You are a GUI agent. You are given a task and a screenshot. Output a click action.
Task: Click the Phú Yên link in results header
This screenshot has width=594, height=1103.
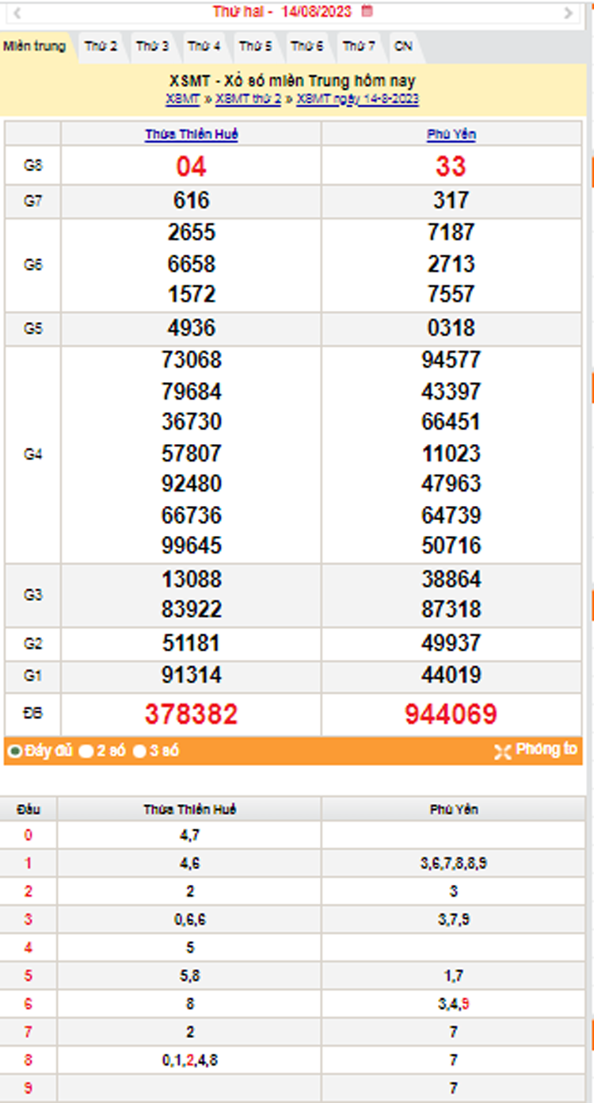451,135
